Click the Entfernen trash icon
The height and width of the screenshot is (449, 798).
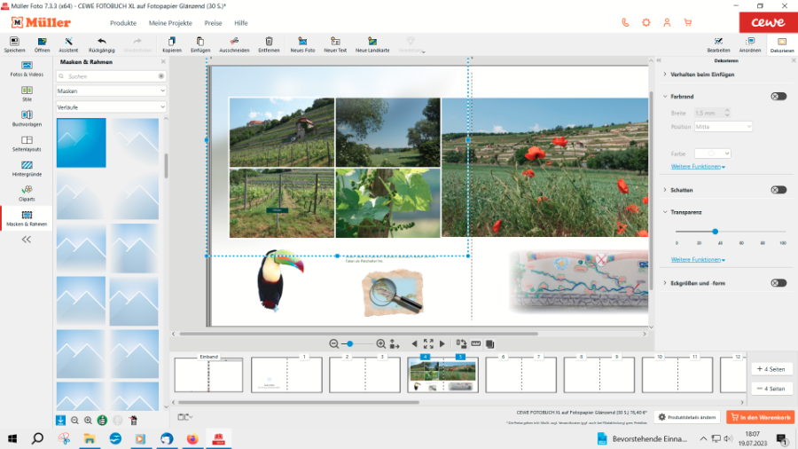tap(269, 42)
